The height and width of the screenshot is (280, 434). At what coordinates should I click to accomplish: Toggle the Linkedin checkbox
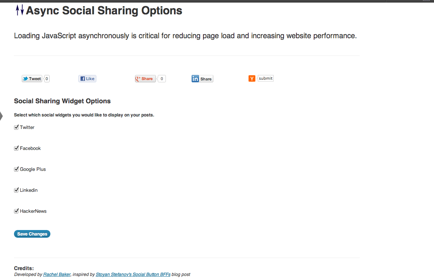16,190
